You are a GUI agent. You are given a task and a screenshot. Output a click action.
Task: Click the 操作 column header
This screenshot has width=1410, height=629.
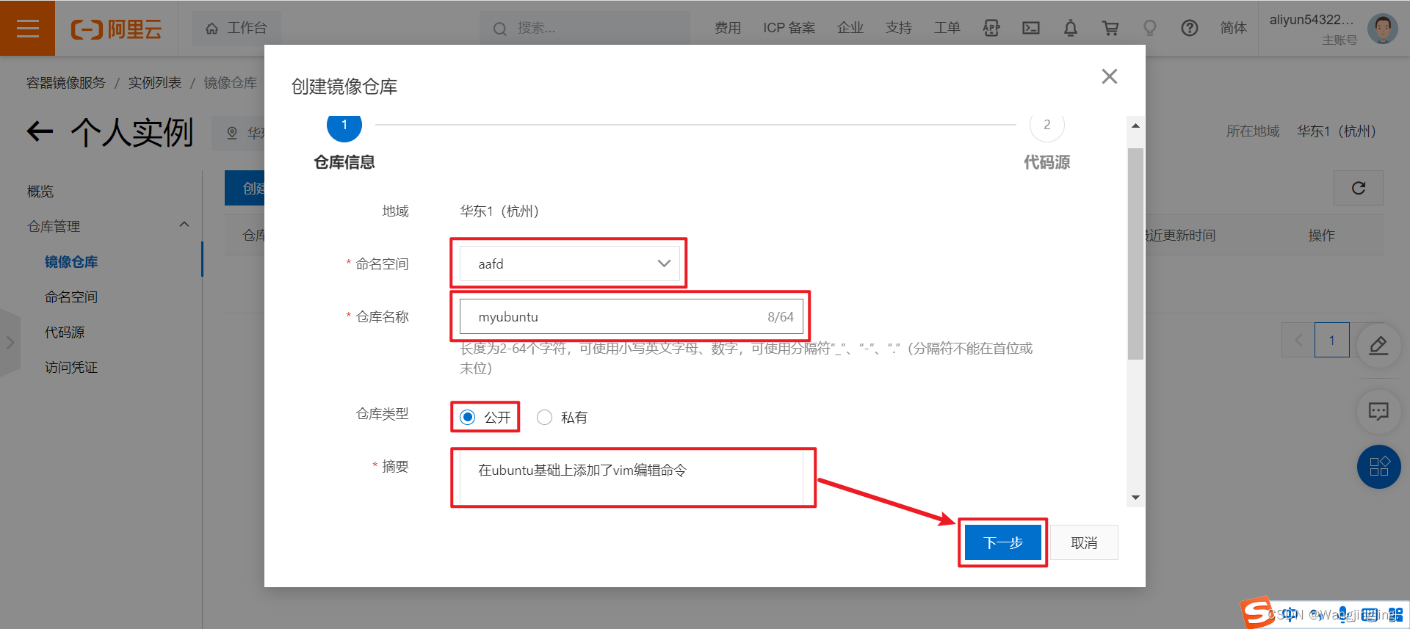pos(1321,236)
